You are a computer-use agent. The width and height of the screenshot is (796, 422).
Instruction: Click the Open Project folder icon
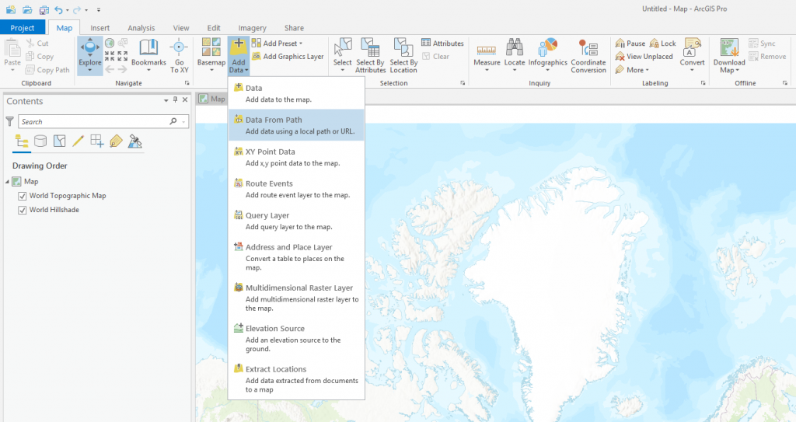pos(27,9)
